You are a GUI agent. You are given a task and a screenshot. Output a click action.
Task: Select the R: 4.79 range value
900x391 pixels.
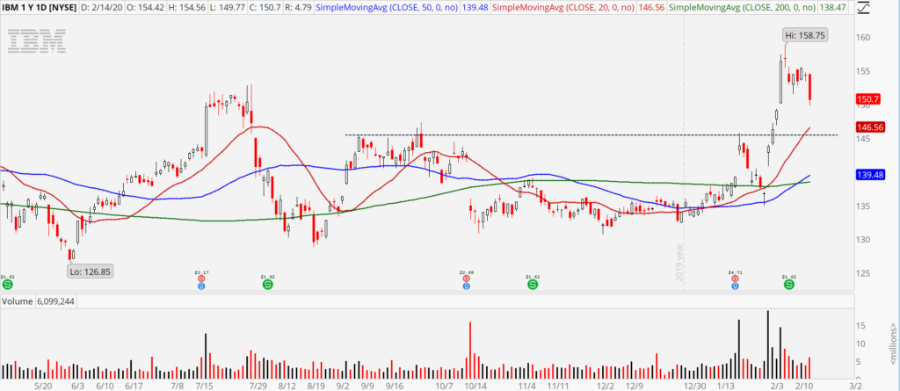(299, 8)
